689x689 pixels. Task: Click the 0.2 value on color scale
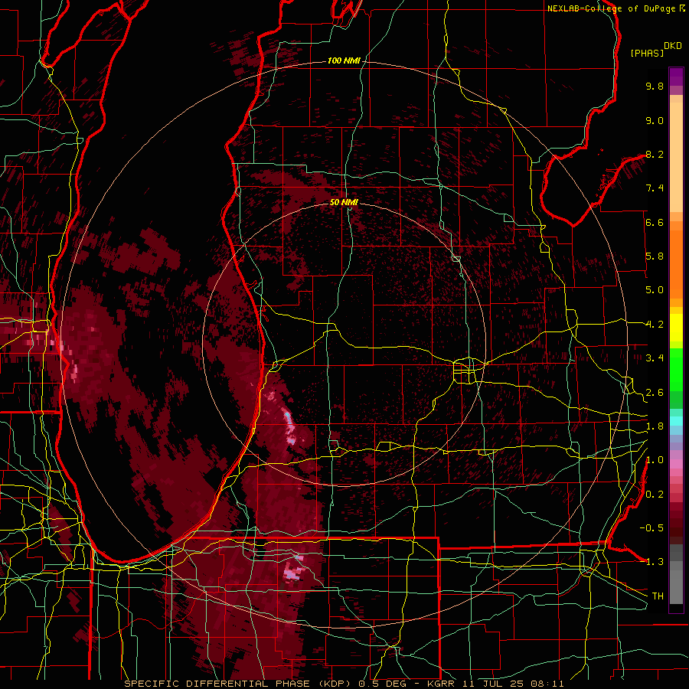click(x=655, y=495)
